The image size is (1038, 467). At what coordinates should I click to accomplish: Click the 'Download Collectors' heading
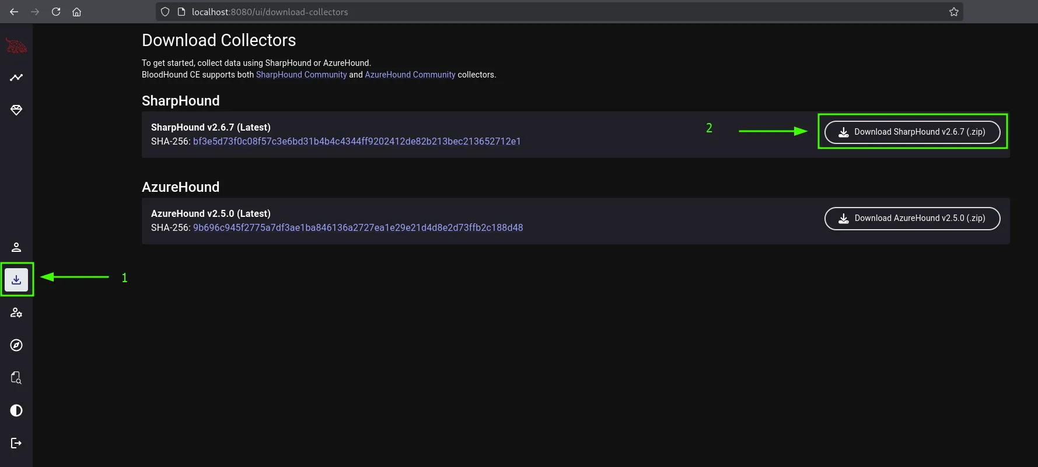point(219,40)
